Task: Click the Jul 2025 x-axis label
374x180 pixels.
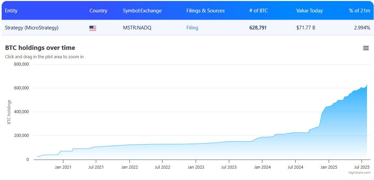Action: 362,167
